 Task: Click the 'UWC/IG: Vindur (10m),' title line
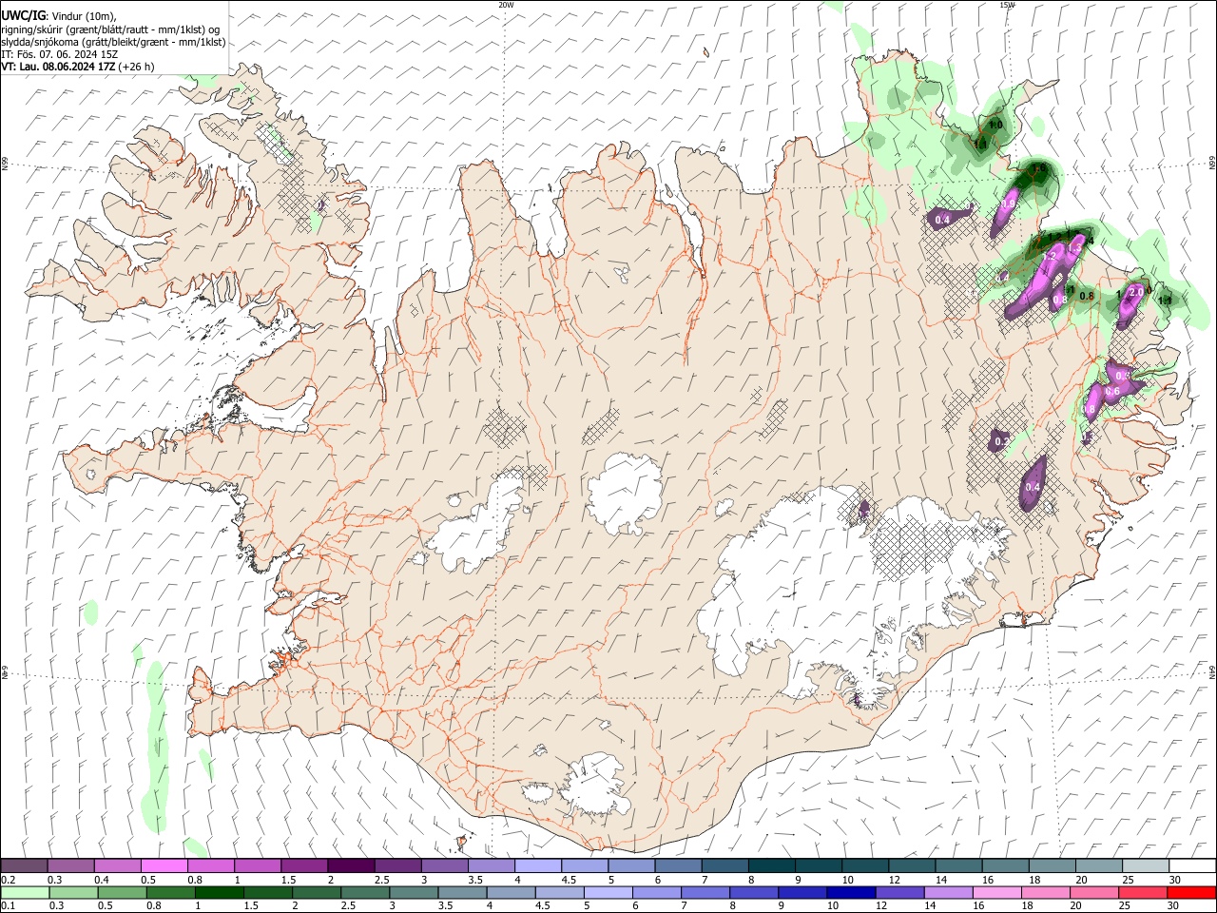[59, 16]
